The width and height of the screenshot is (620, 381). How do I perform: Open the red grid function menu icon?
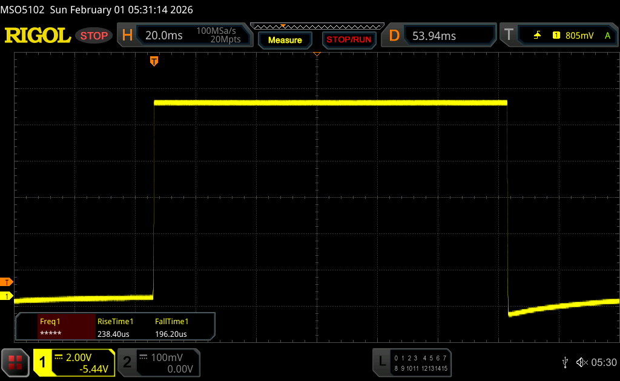pyautogui.click(x=15, y=362)
